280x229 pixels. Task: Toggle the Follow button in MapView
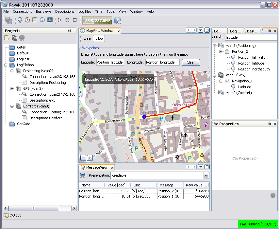click(98, 38)
